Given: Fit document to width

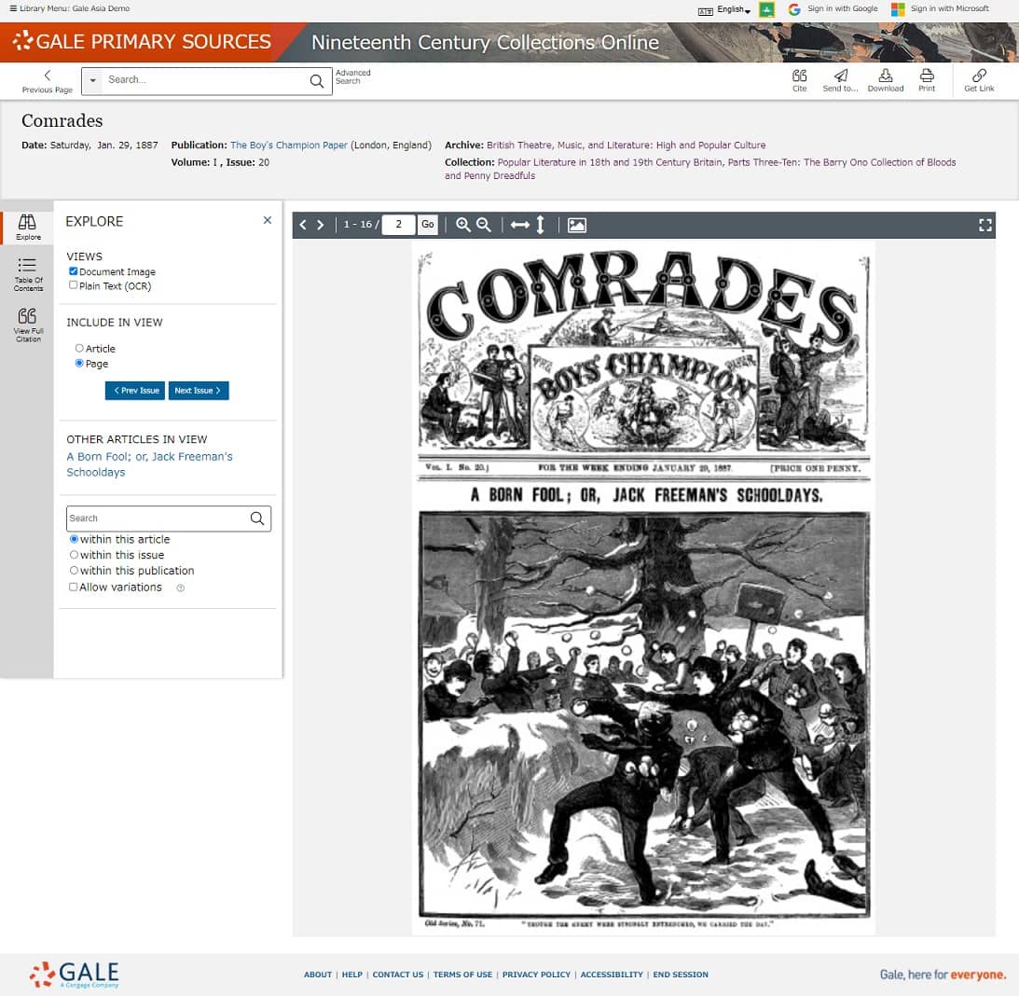Looking at the screenshot, I should pyautogui.click(x=520, y=225).
